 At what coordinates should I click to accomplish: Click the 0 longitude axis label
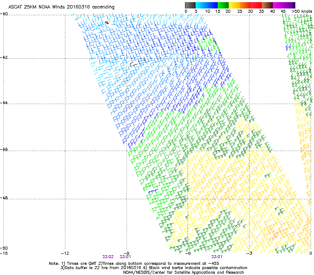tap(311, 253)
